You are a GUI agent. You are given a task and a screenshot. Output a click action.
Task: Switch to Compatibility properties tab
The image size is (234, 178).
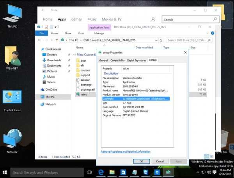[117, 61]
